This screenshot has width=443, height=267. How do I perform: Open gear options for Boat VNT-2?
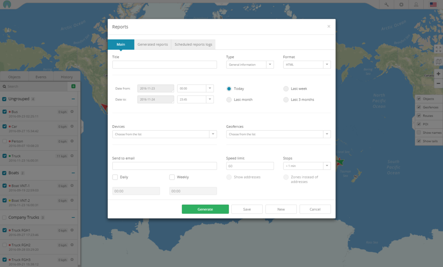72,201
